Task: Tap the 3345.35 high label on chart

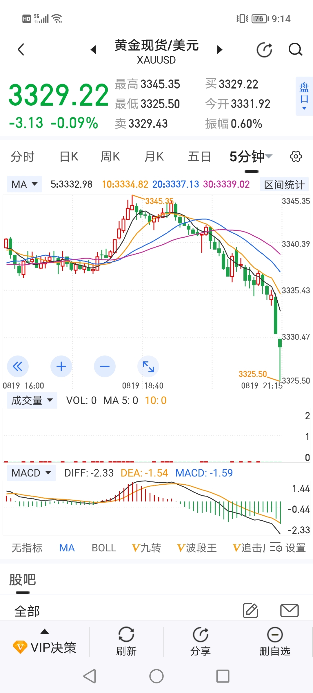Action: click(x=159, y=201)
